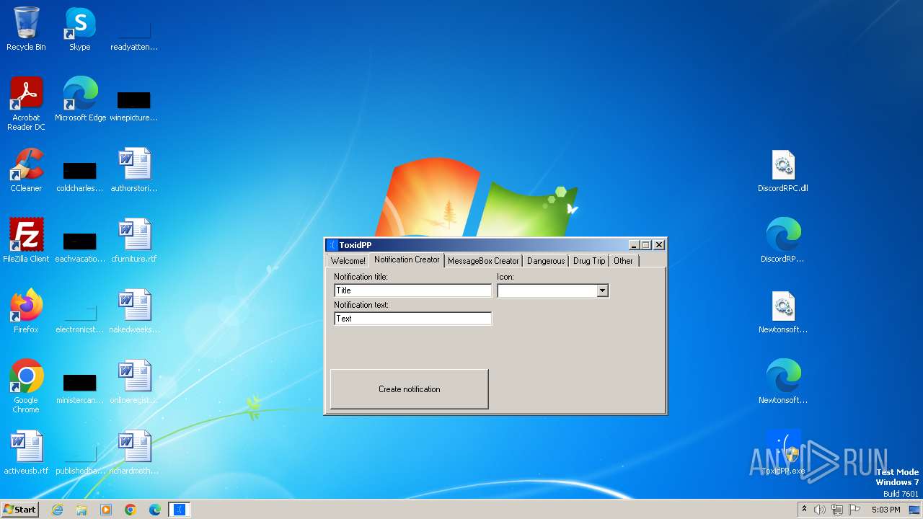Viewport: 923px width, 519px height.
Task: Open the Recycle Bin desktop icon
Action: [26, 29]
